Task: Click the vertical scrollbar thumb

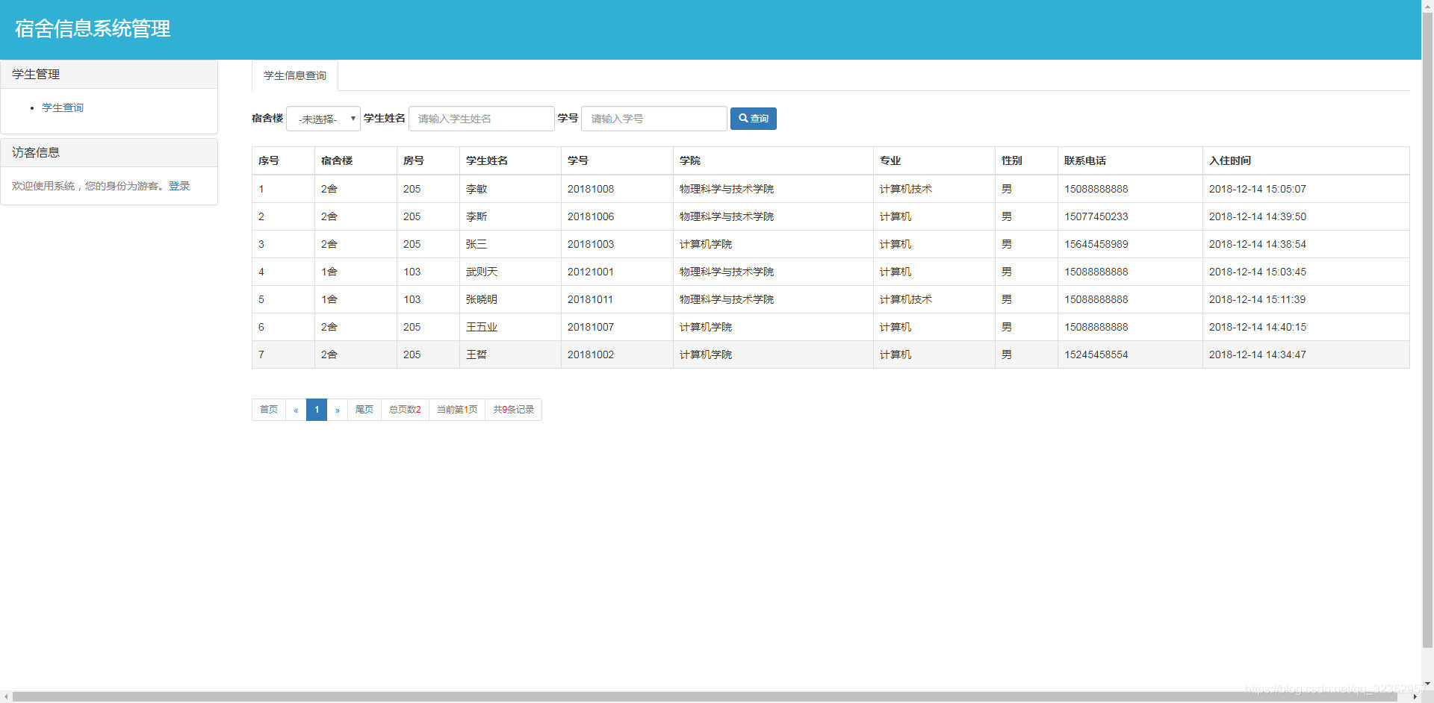Action: click(x=1427, y=330)
